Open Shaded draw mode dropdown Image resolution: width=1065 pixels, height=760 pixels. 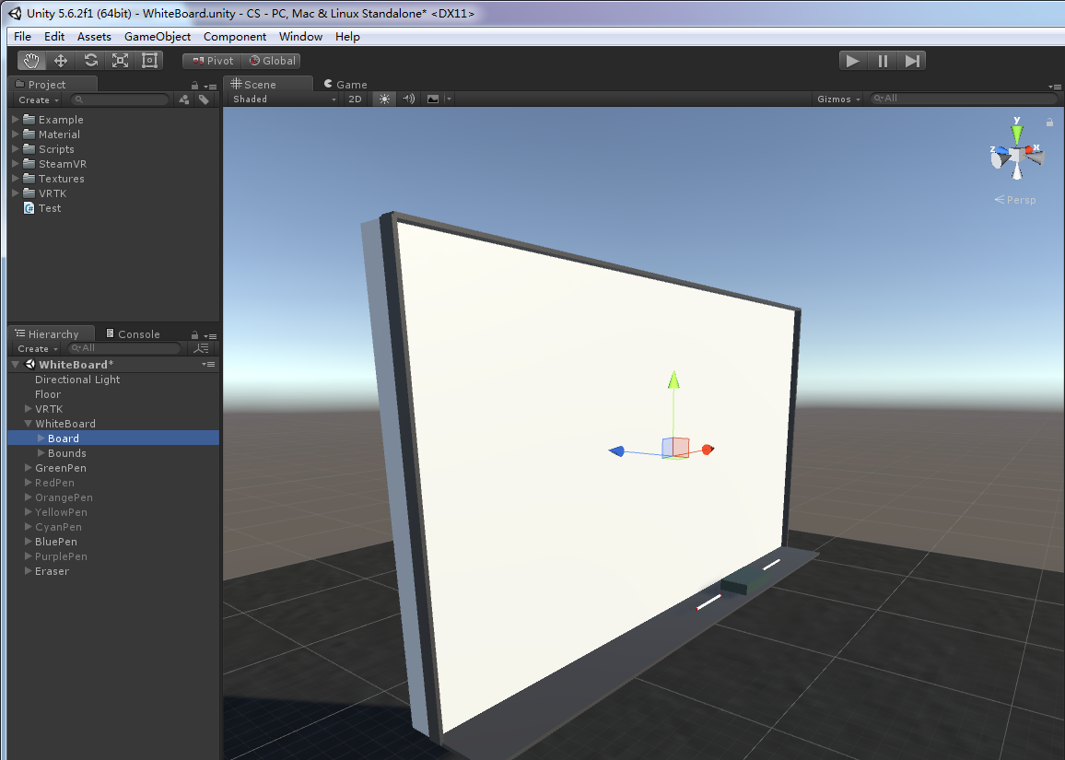pos(284,99)
